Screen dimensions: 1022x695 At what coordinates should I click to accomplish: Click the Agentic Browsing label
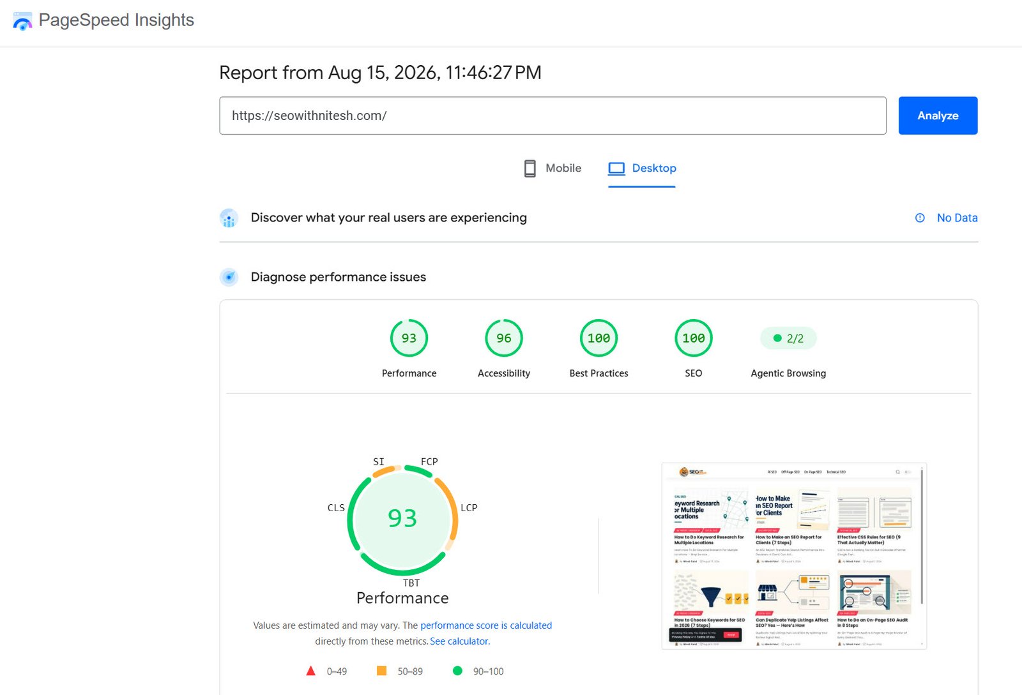coord(788,373)
